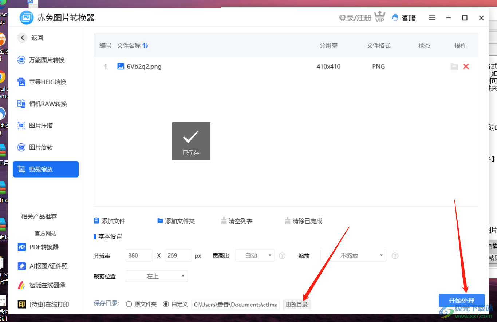Image resolution: width=497 pixels, height=322 pixels.
Task: Select the file row 6Vb2q2.png
Action: coord(286,67)
